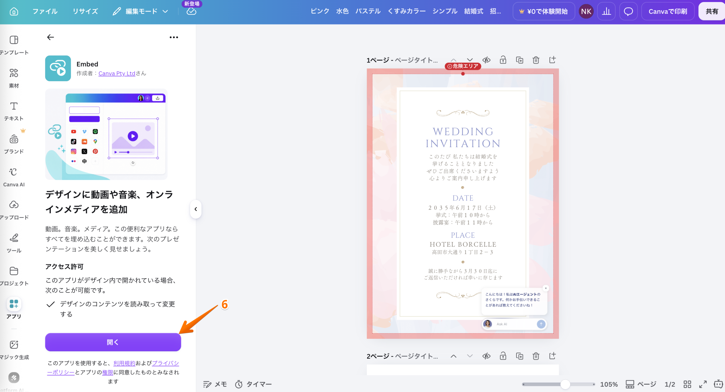This screenshot has width=725, height=392.
Task: Move page 1 down with chevron
Action: [x=470, y=60]
